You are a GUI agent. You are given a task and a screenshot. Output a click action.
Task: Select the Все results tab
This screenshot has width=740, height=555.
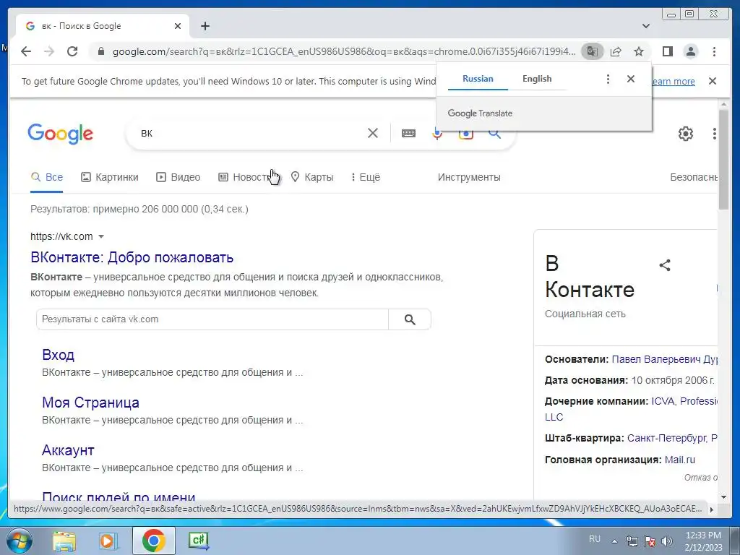[47, 178]
